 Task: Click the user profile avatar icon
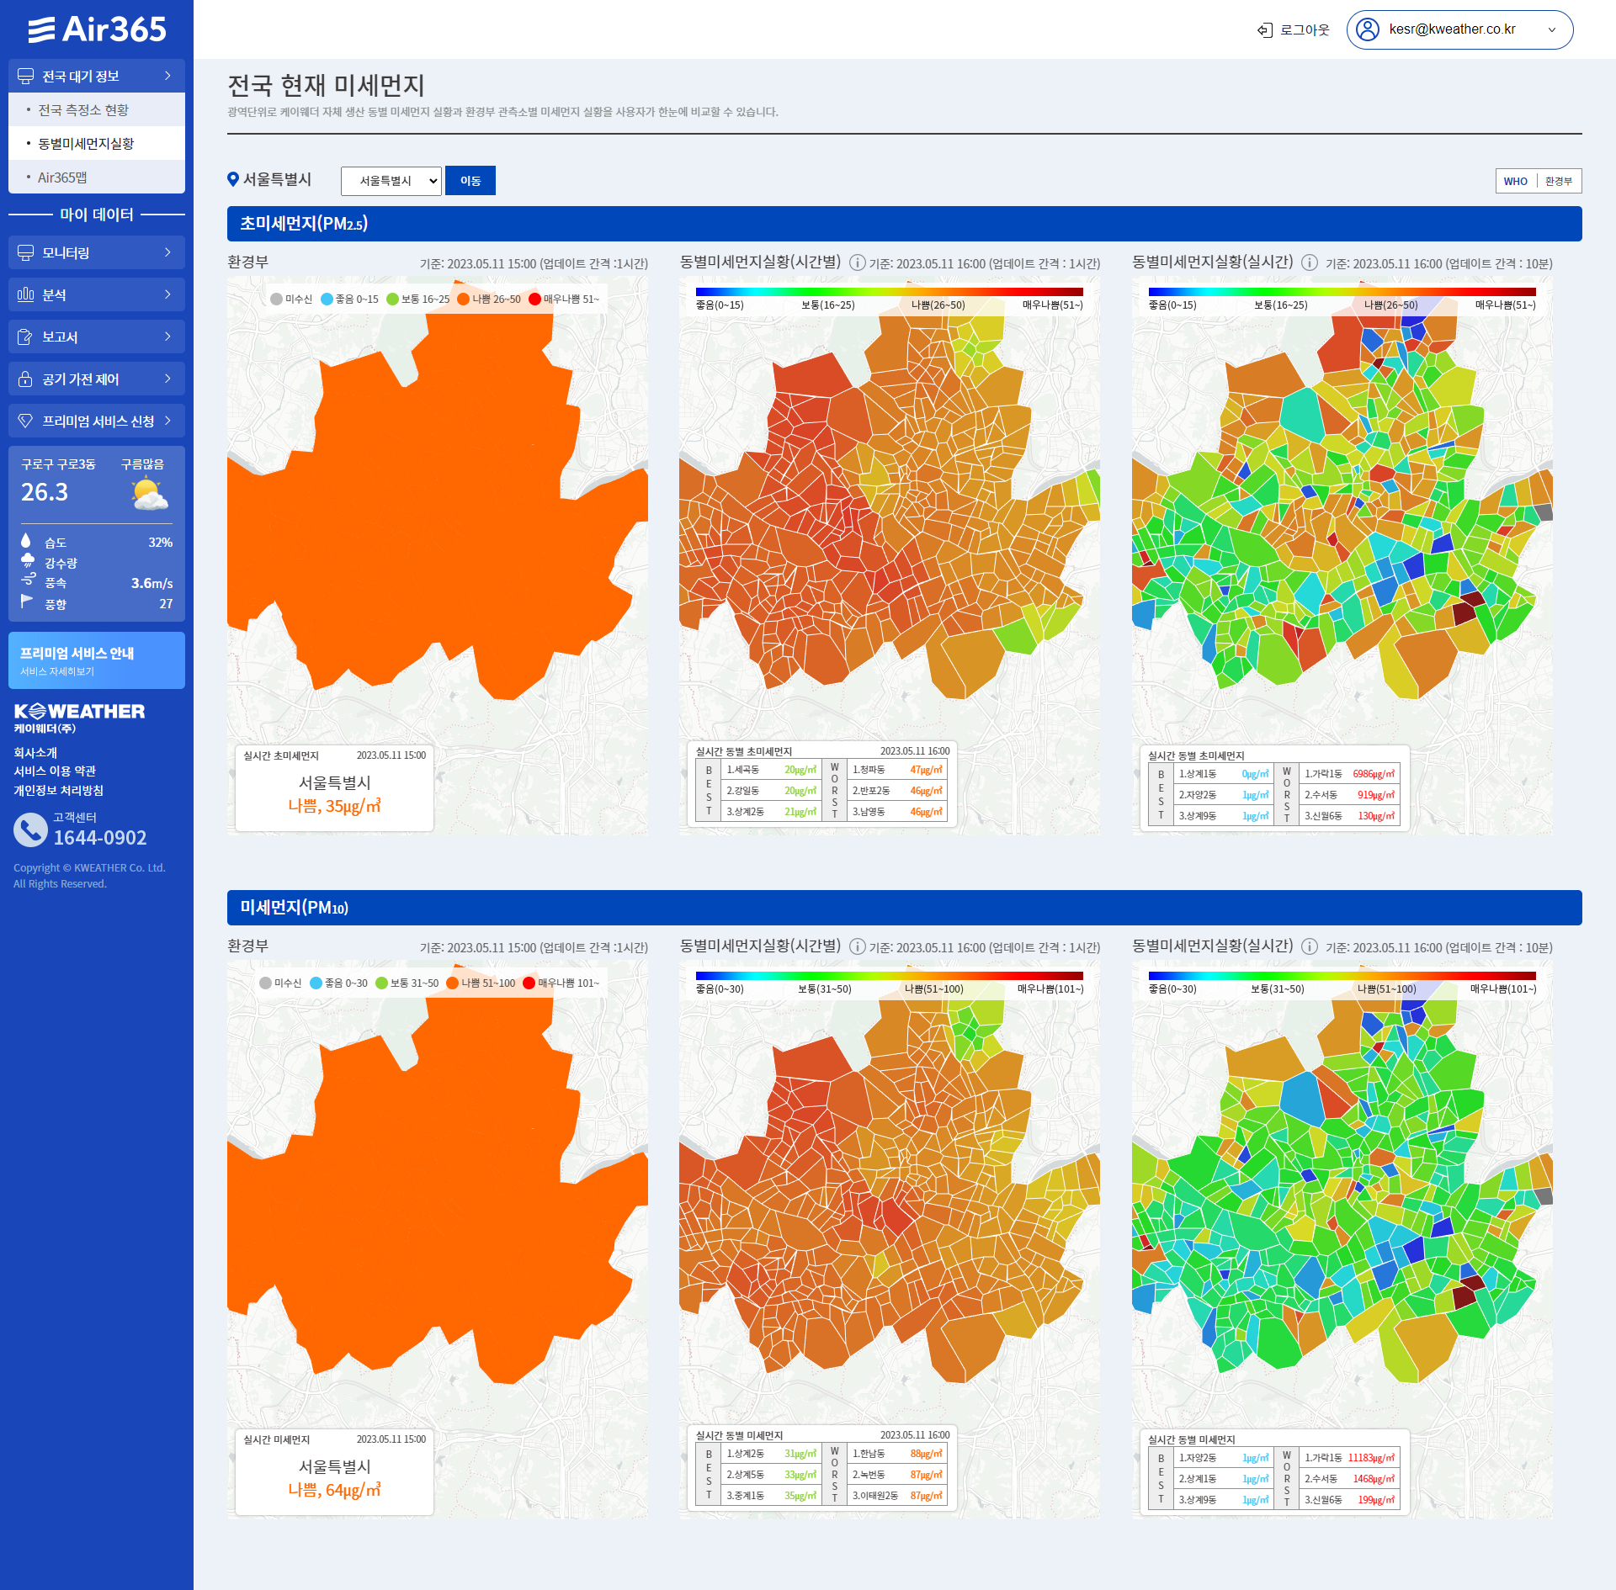click(1368, 29)
